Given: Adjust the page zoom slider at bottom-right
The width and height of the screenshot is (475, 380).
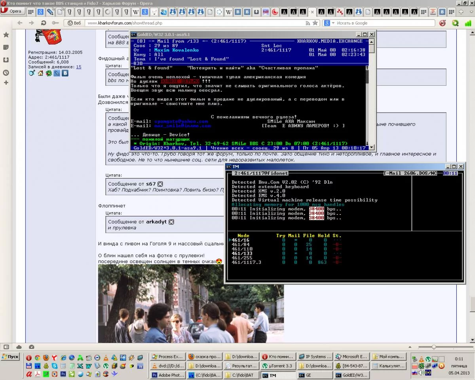Looking at the screenshot, I should (x=434, y=347).
